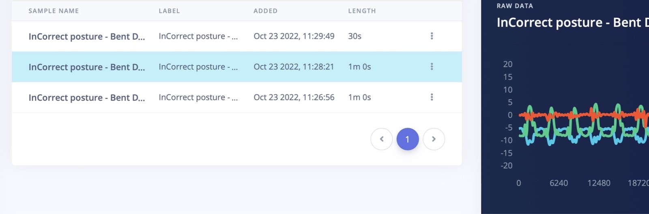
Task: Click the label text of the first sample
Action: point(198,36)
